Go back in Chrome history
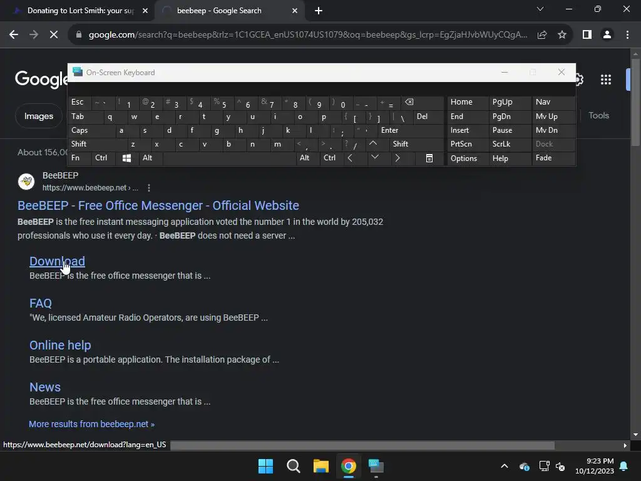Viewport: 641px width, 481px height. (x=14, y=35)
